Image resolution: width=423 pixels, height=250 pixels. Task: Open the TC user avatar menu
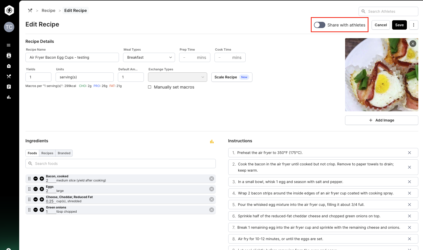pyautogui.click(x=9, y=27)
